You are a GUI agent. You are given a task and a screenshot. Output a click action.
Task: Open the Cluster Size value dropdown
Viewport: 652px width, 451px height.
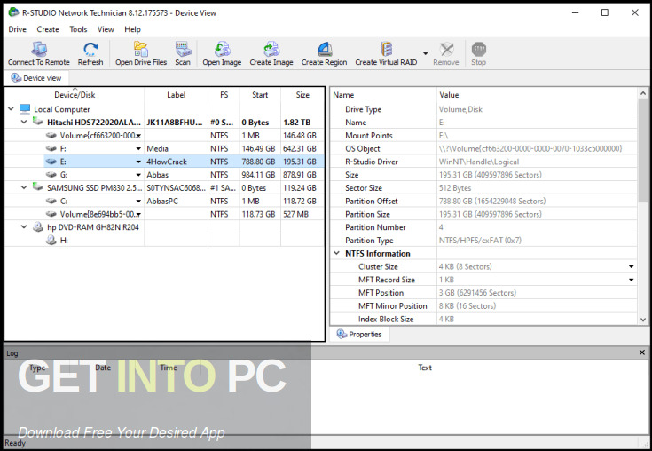click(x=632, y=266)
